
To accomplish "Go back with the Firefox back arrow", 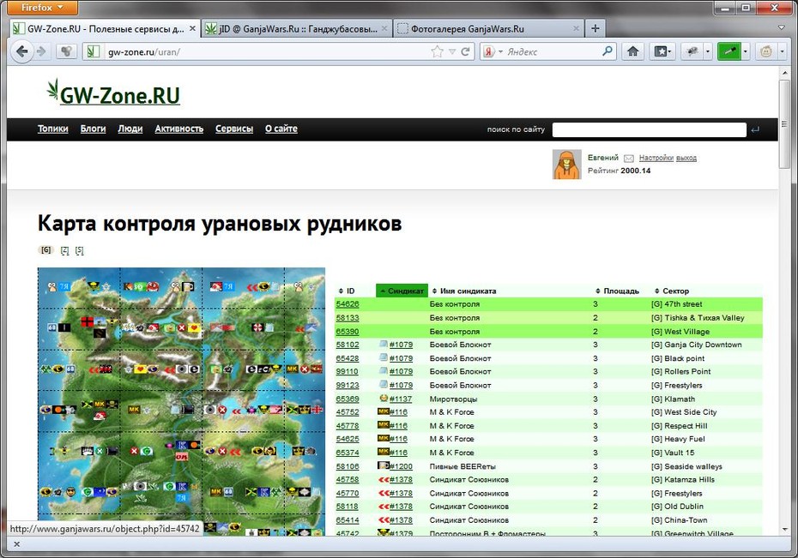I will point(22,51).
